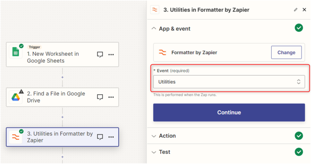Add a step after New Worksheet trigger
The width and height of the screenshot is (311, 164).
point(62,77)
